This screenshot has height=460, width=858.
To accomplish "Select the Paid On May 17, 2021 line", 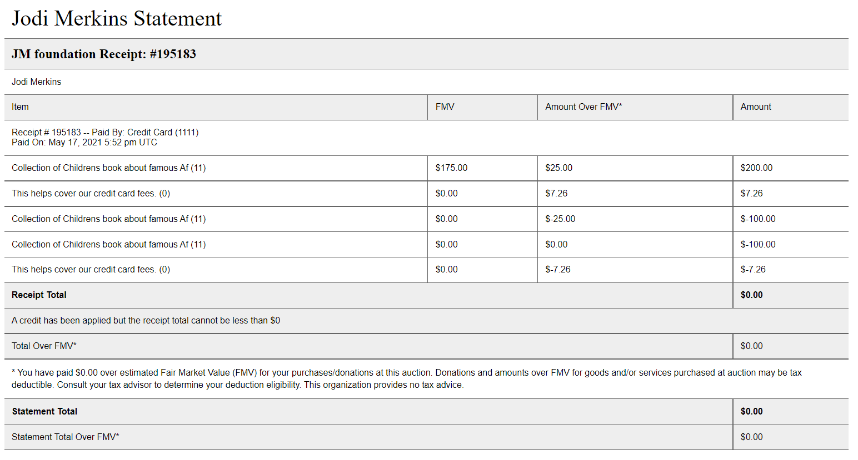I will click(x=84, y=143).
